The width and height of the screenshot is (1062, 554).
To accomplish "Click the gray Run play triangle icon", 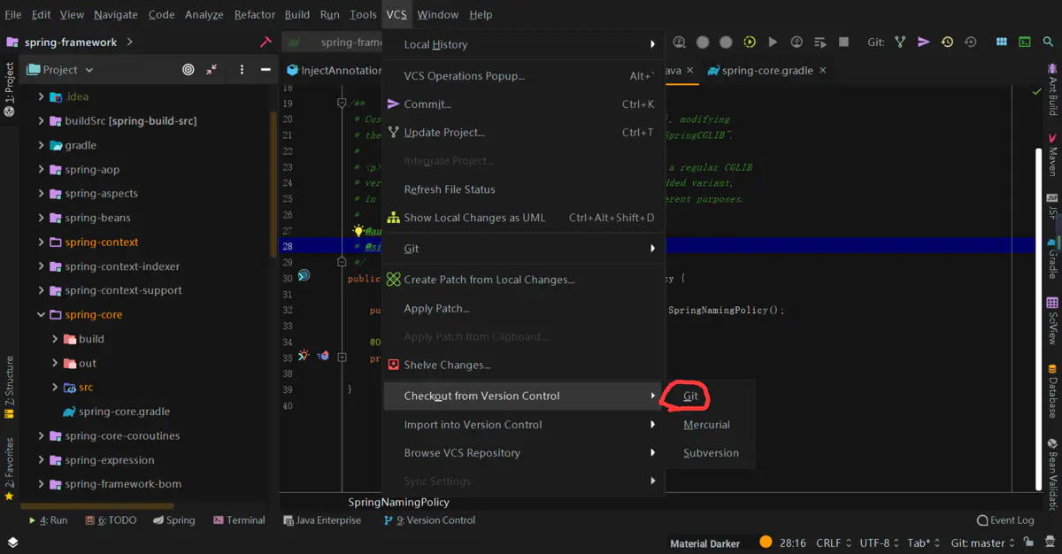I will pos(773,42).
